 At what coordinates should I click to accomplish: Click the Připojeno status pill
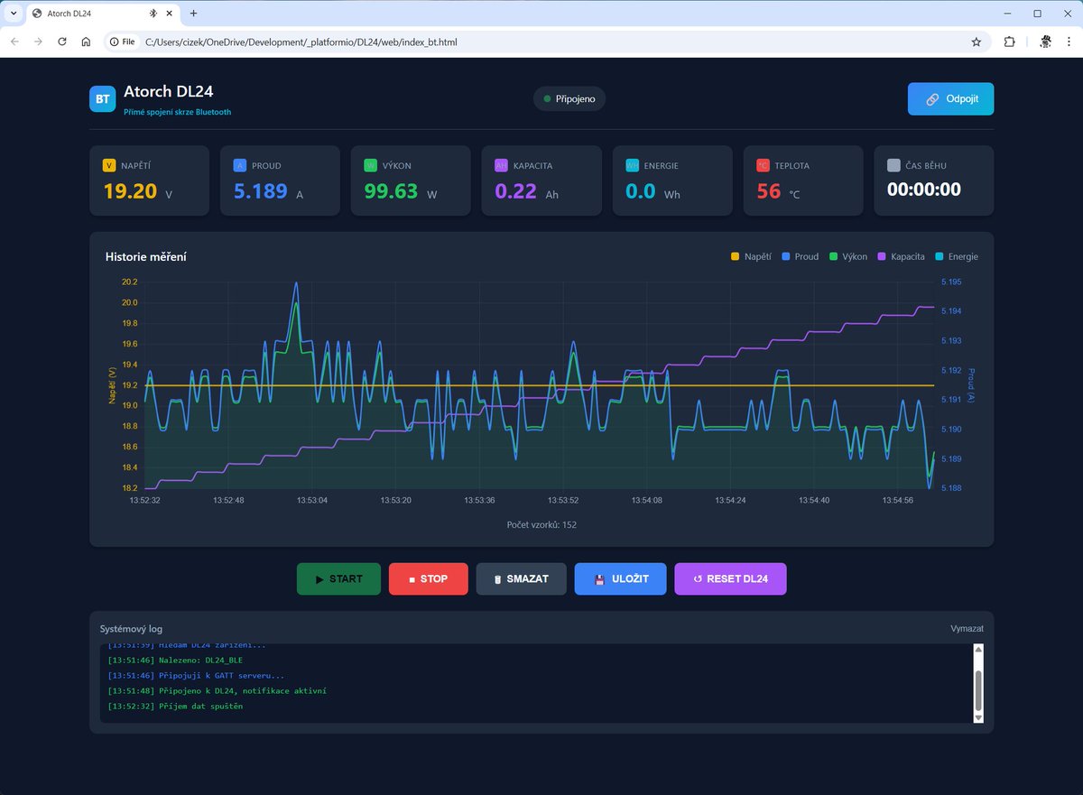tap(569, 98)
